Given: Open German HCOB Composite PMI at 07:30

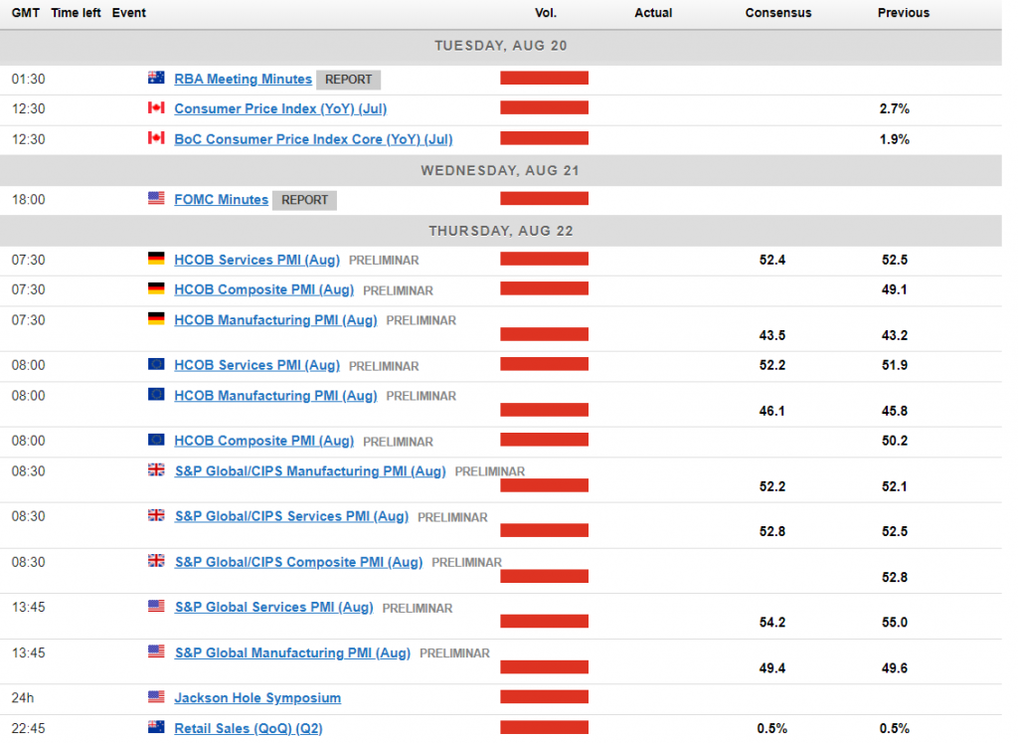Looking at the screenshot, I should click(x=264, y=290).
